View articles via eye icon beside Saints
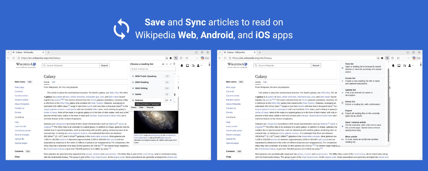This screenshot has height=171, width=428. pyautogui.click(x=133, y=94)
